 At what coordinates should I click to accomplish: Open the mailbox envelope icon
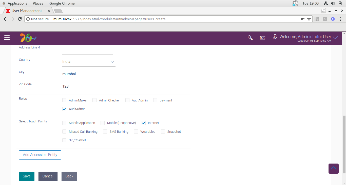click(263, 38)
